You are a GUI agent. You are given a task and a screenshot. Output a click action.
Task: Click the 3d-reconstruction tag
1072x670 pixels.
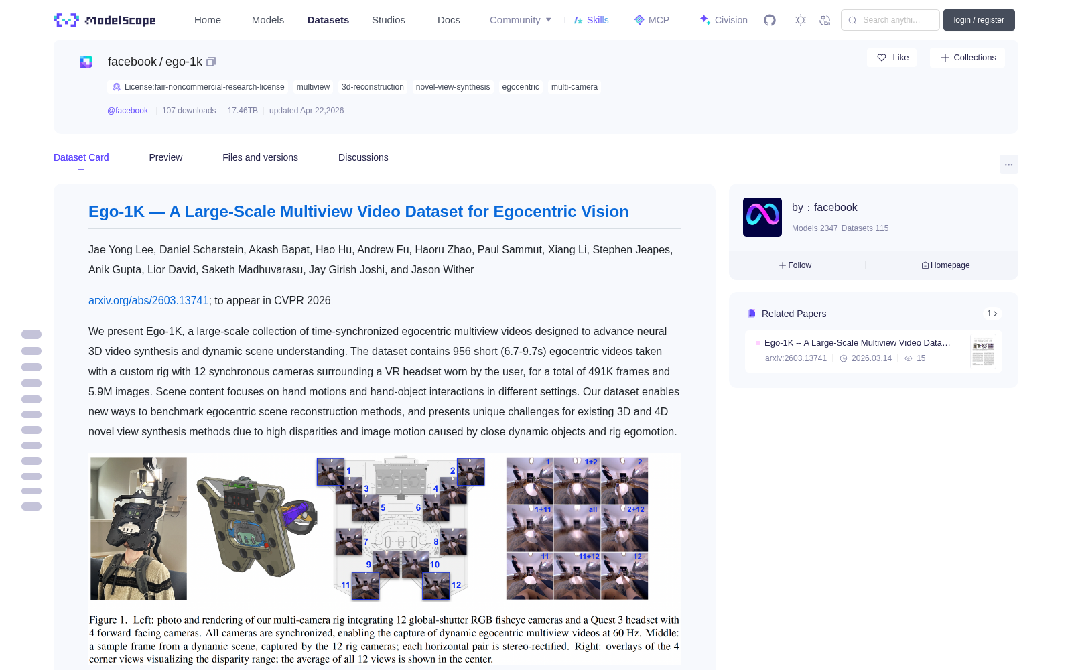[x=373, y=87]
